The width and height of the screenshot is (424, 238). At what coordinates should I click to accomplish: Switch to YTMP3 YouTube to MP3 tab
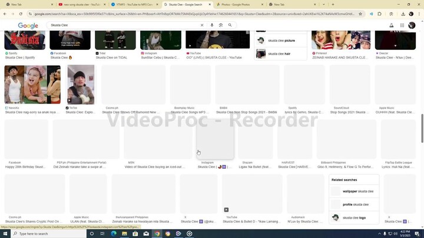[x=134, y=4]
